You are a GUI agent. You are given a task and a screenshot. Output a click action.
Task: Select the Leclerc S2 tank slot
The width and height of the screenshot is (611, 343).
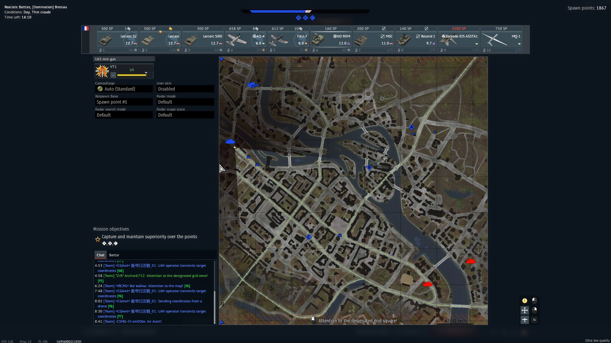tap(118, 40)
